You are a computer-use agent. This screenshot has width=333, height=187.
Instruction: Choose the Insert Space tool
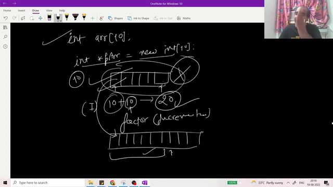(41, 18)
